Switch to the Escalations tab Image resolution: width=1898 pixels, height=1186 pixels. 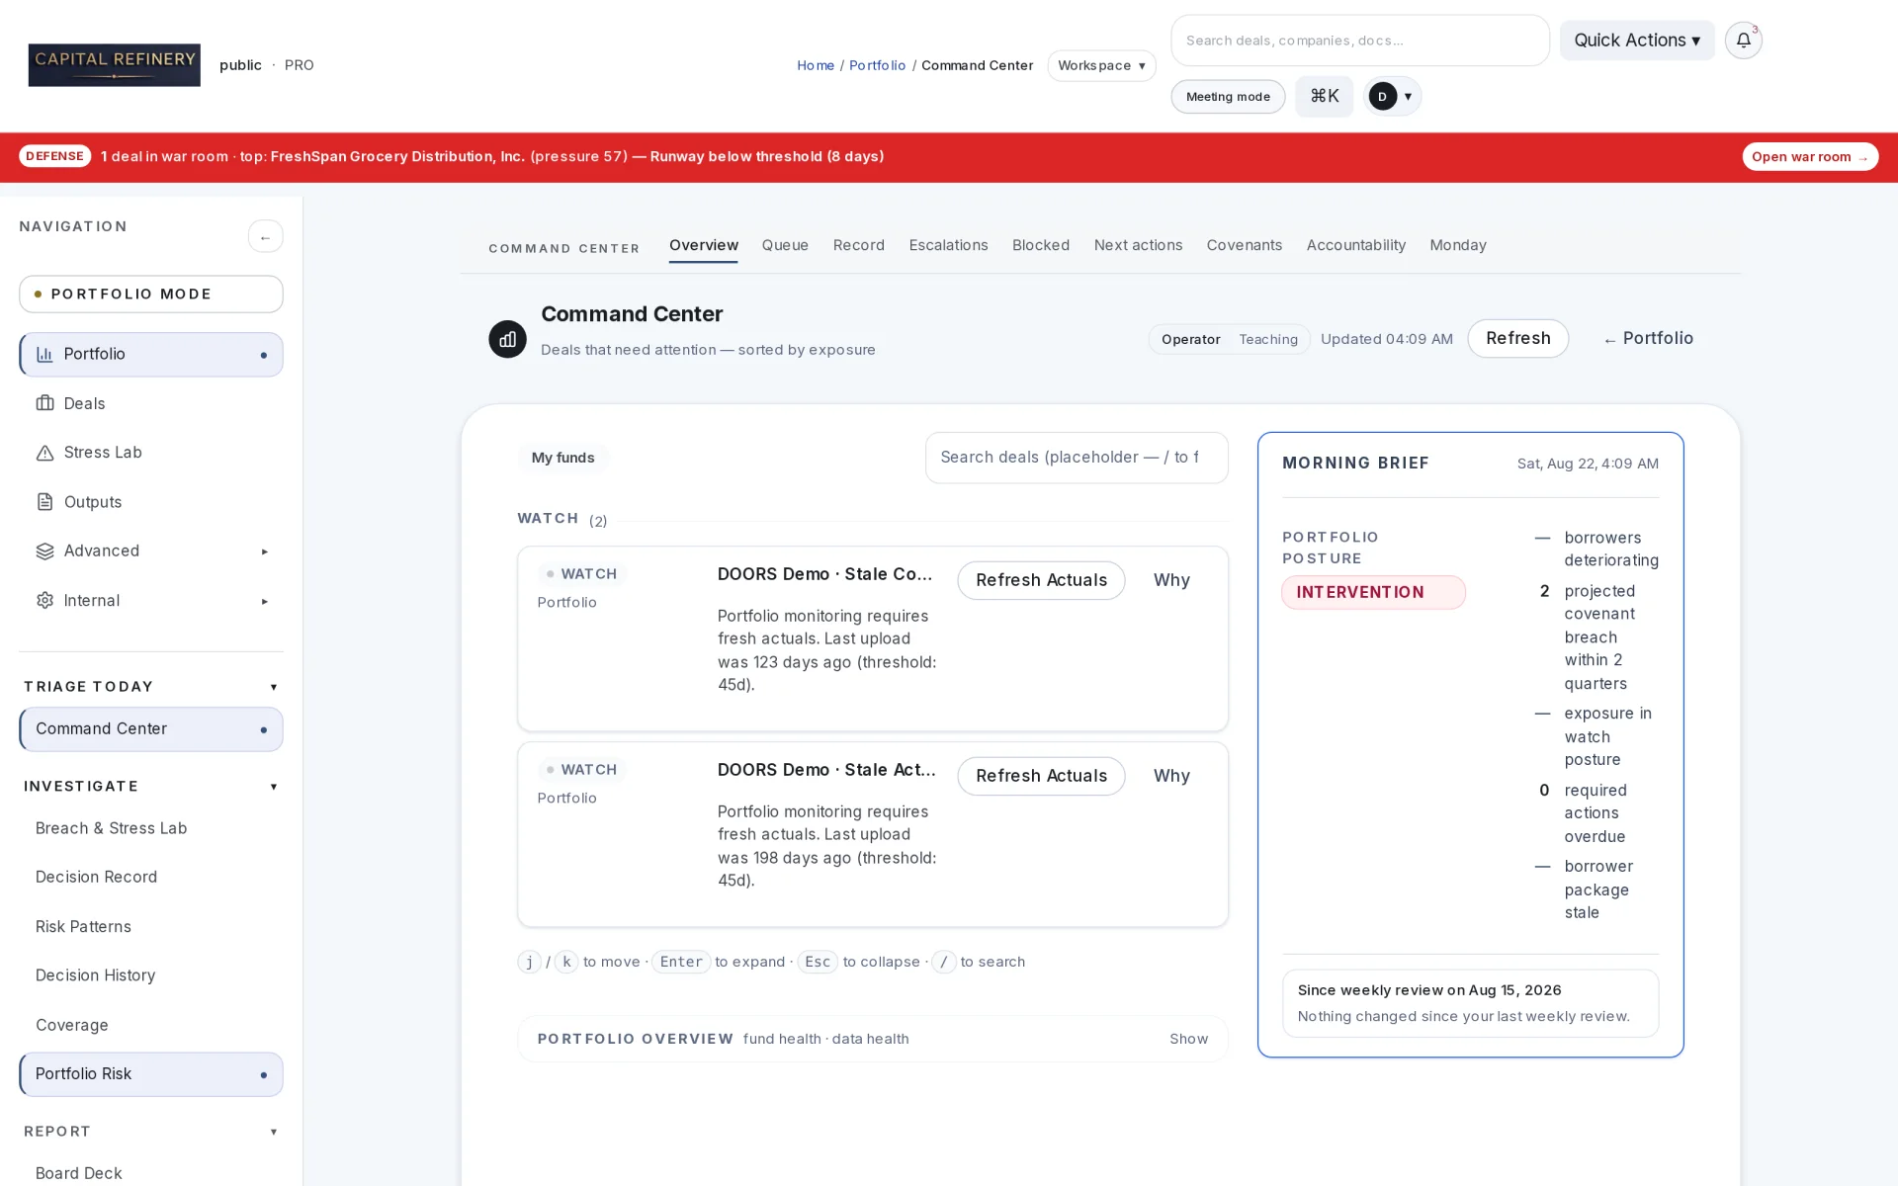click(948, 245)
